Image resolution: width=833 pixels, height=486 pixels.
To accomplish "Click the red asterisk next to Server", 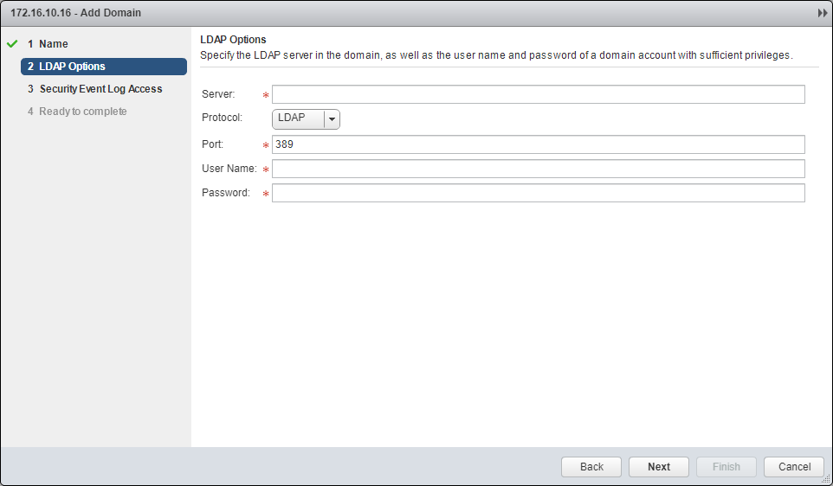I will click(x=266, y=95).
